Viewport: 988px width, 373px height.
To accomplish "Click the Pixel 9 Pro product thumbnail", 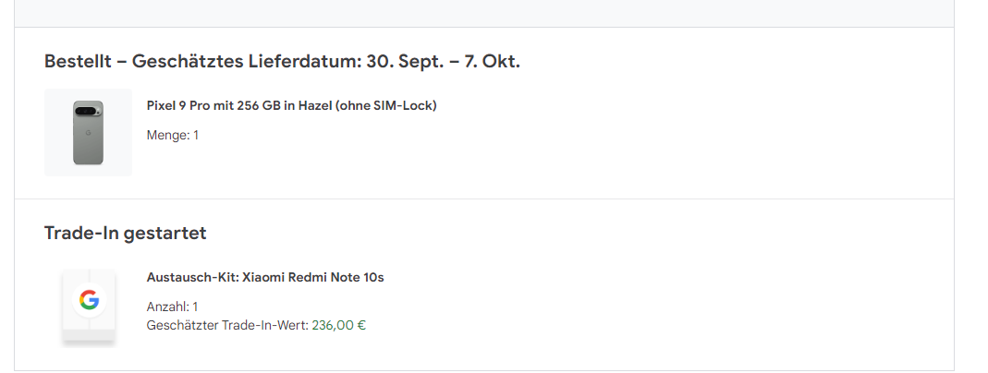I will (x=88, y=132).
